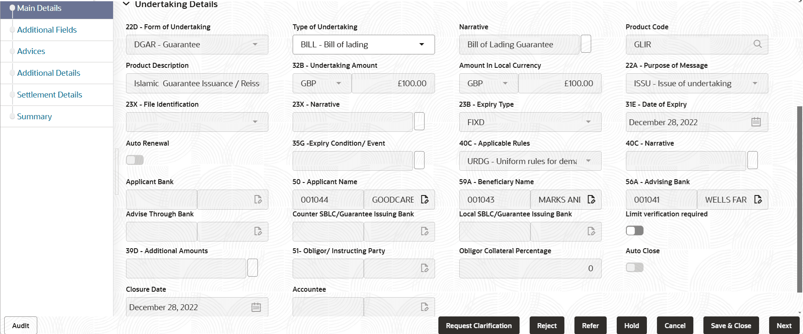The height and width of the screenshot is (334, 803).
Task: Go to the Additional Fields step
Action: click(47, 30)
